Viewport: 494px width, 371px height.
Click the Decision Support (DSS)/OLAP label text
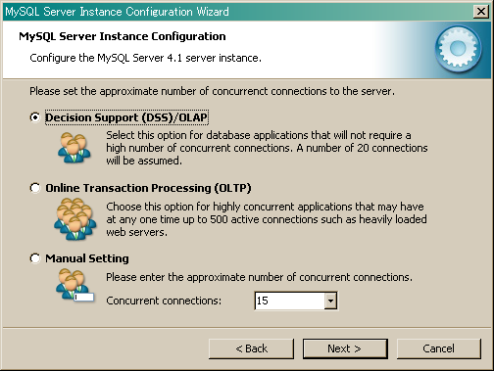click(x=126, y=117)
